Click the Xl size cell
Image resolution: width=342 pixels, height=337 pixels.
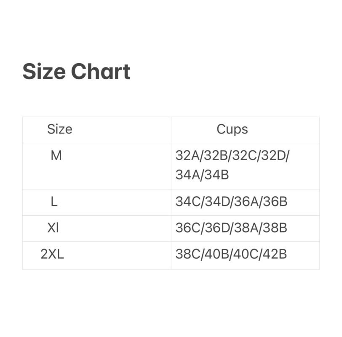click(x=53, y=228)
